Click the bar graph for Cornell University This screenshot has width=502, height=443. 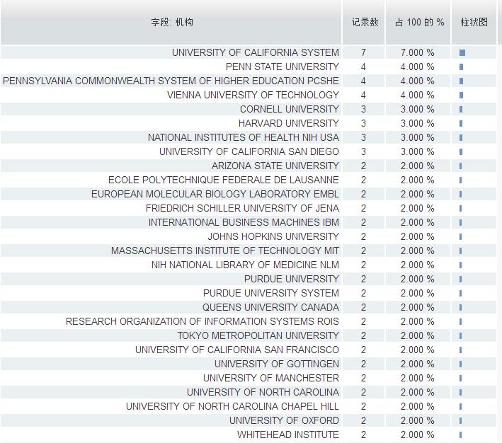point(461,109)
